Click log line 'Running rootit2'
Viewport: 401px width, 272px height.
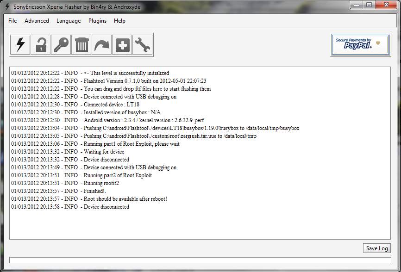(65, 183)
